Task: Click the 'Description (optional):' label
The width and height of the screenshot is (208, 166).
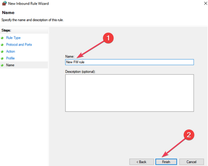Action: (x=80, y=72)
